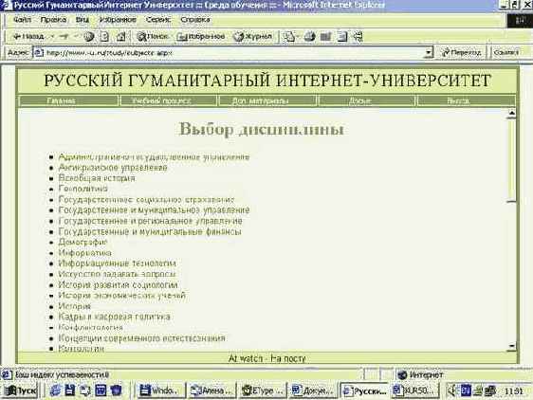This screenshot has width=533, height=400.
Task: Refresh the page with the Refresh icon
Action: pyautogui.click(x=105, y=36)
